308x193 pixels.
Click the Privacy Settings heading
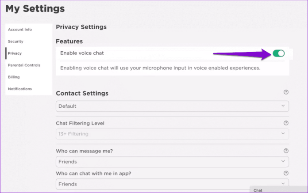(81, 27)
